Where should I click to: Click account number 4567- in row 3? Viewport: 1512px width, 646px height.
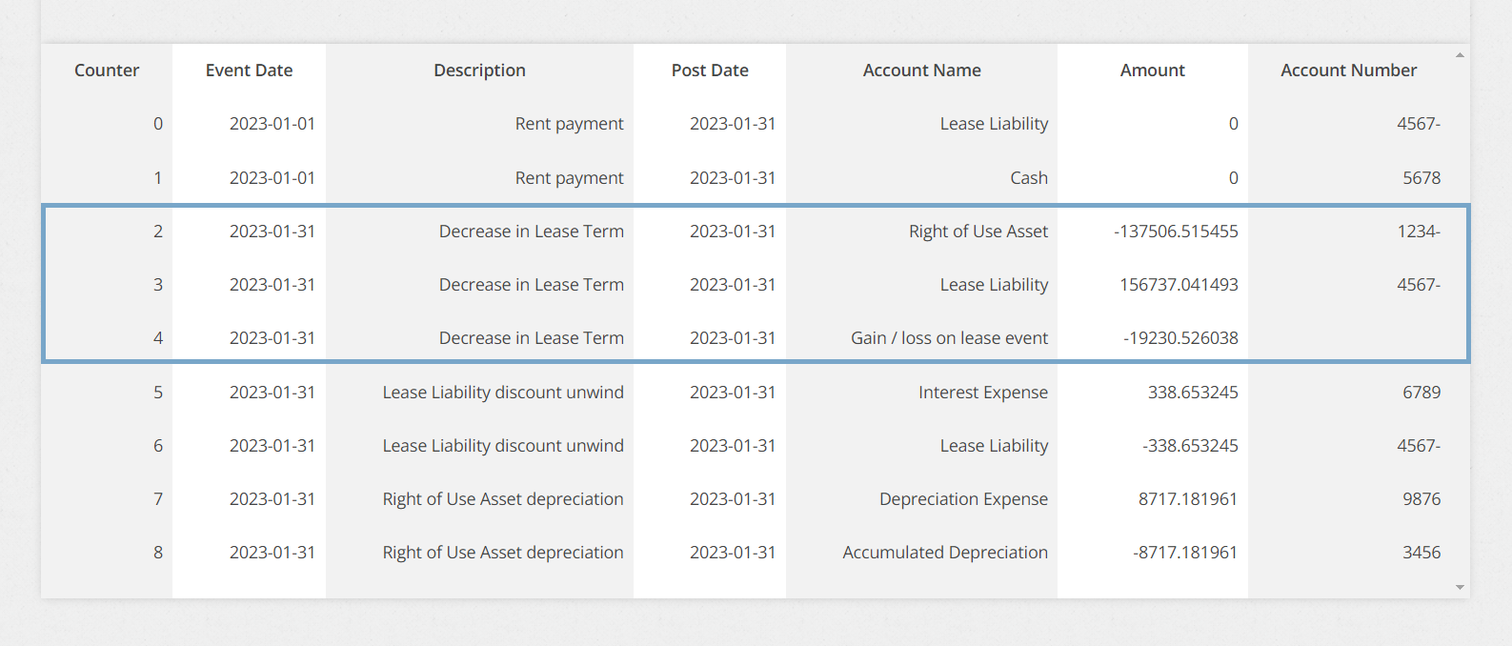click(1419, 285)
